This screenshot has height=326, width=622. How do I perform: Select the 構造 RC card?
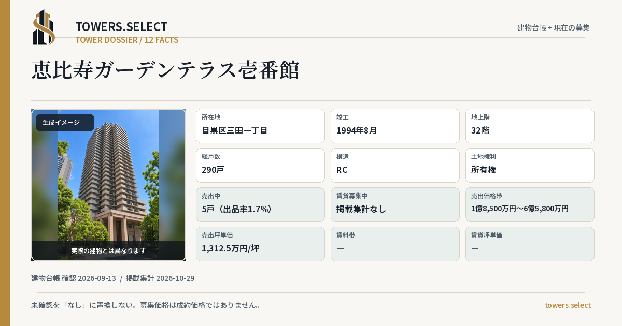point(395,165)
